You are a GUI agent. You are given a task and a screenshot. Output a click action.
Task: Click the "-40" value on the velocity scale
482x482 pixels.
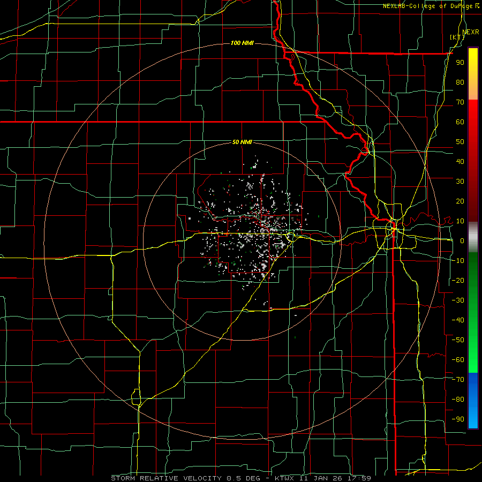tap(458, 320)
